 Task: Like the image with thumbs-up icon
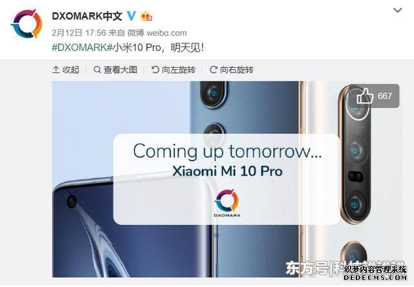(365, 96)
